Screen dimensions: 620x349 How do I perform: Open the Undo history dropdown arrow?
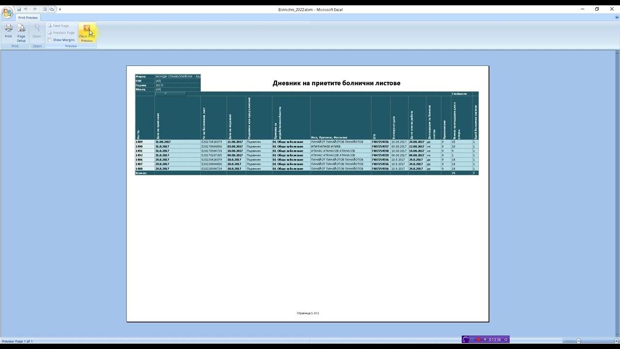coord(30,9)
